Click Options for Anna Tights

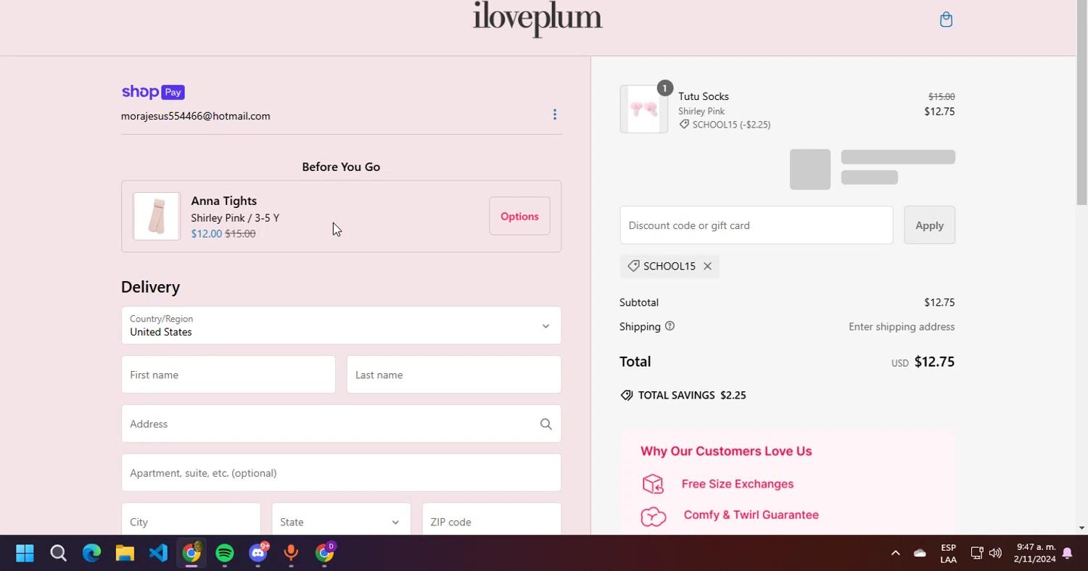(x=519, y=216)
